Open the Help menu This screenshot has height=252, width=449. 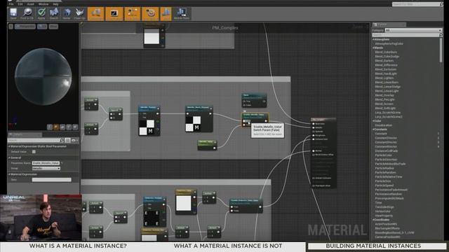click(55, 4)
